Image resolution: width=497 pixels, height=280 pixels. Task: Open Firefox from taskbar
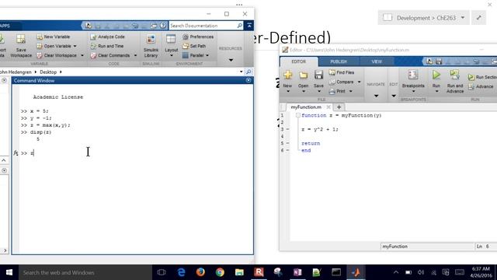pyautogui.click(x=200, y=272)
